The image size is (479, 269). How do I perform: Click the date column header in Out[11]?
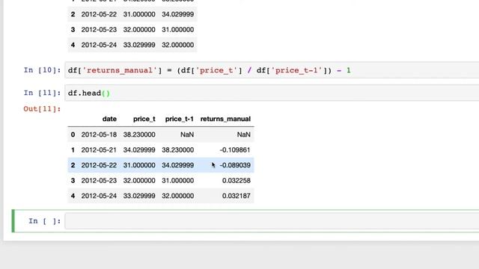click(109, 119)
